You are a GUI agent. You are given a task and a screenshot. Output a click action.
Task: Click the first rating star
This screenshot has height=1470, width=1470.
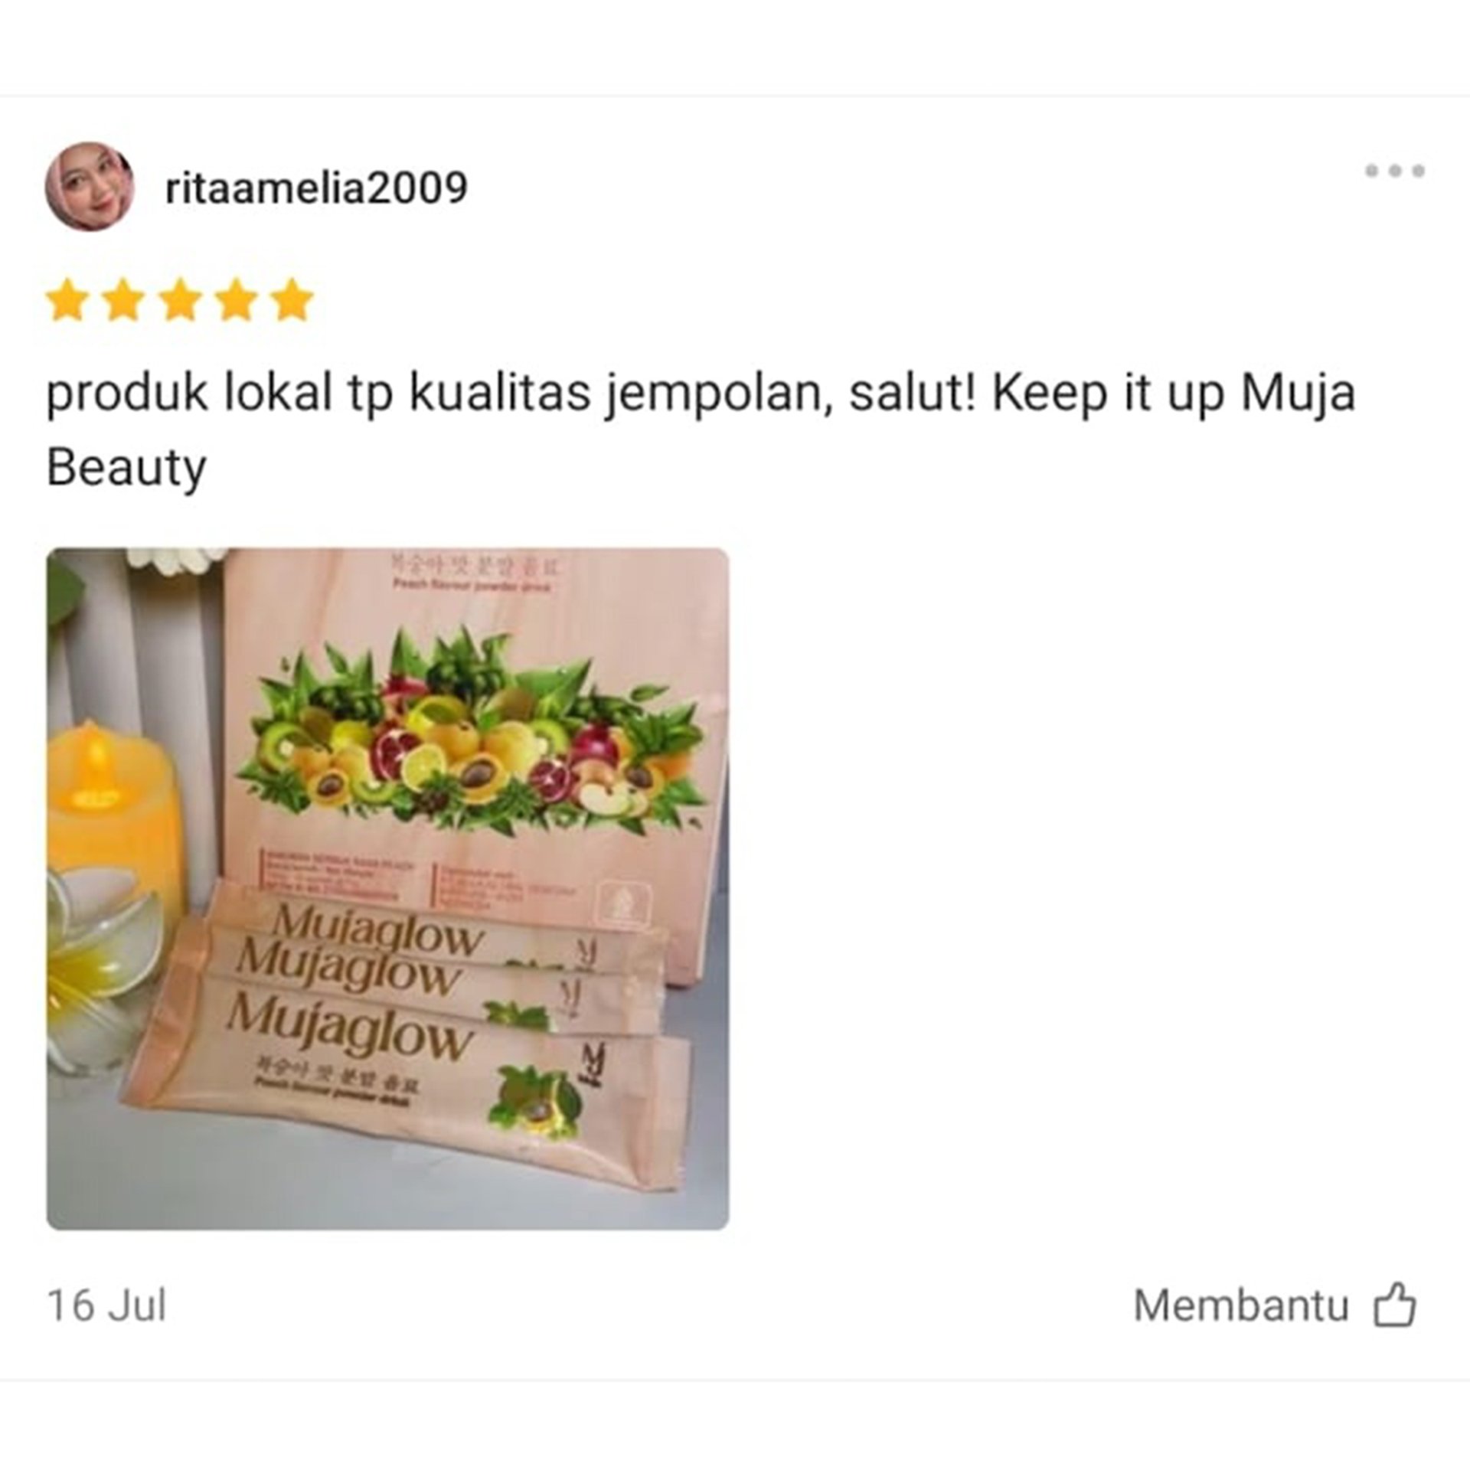point(67,299)
